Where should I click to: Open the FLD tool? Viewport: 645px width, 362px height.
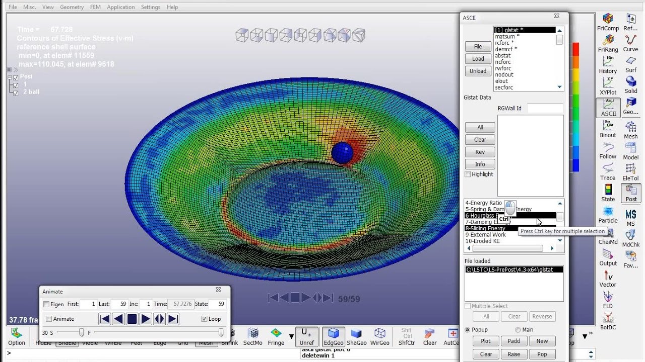[608, 300]
